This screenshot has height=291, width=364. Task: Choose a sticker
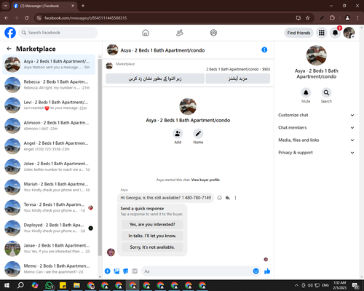coord(126,271)
